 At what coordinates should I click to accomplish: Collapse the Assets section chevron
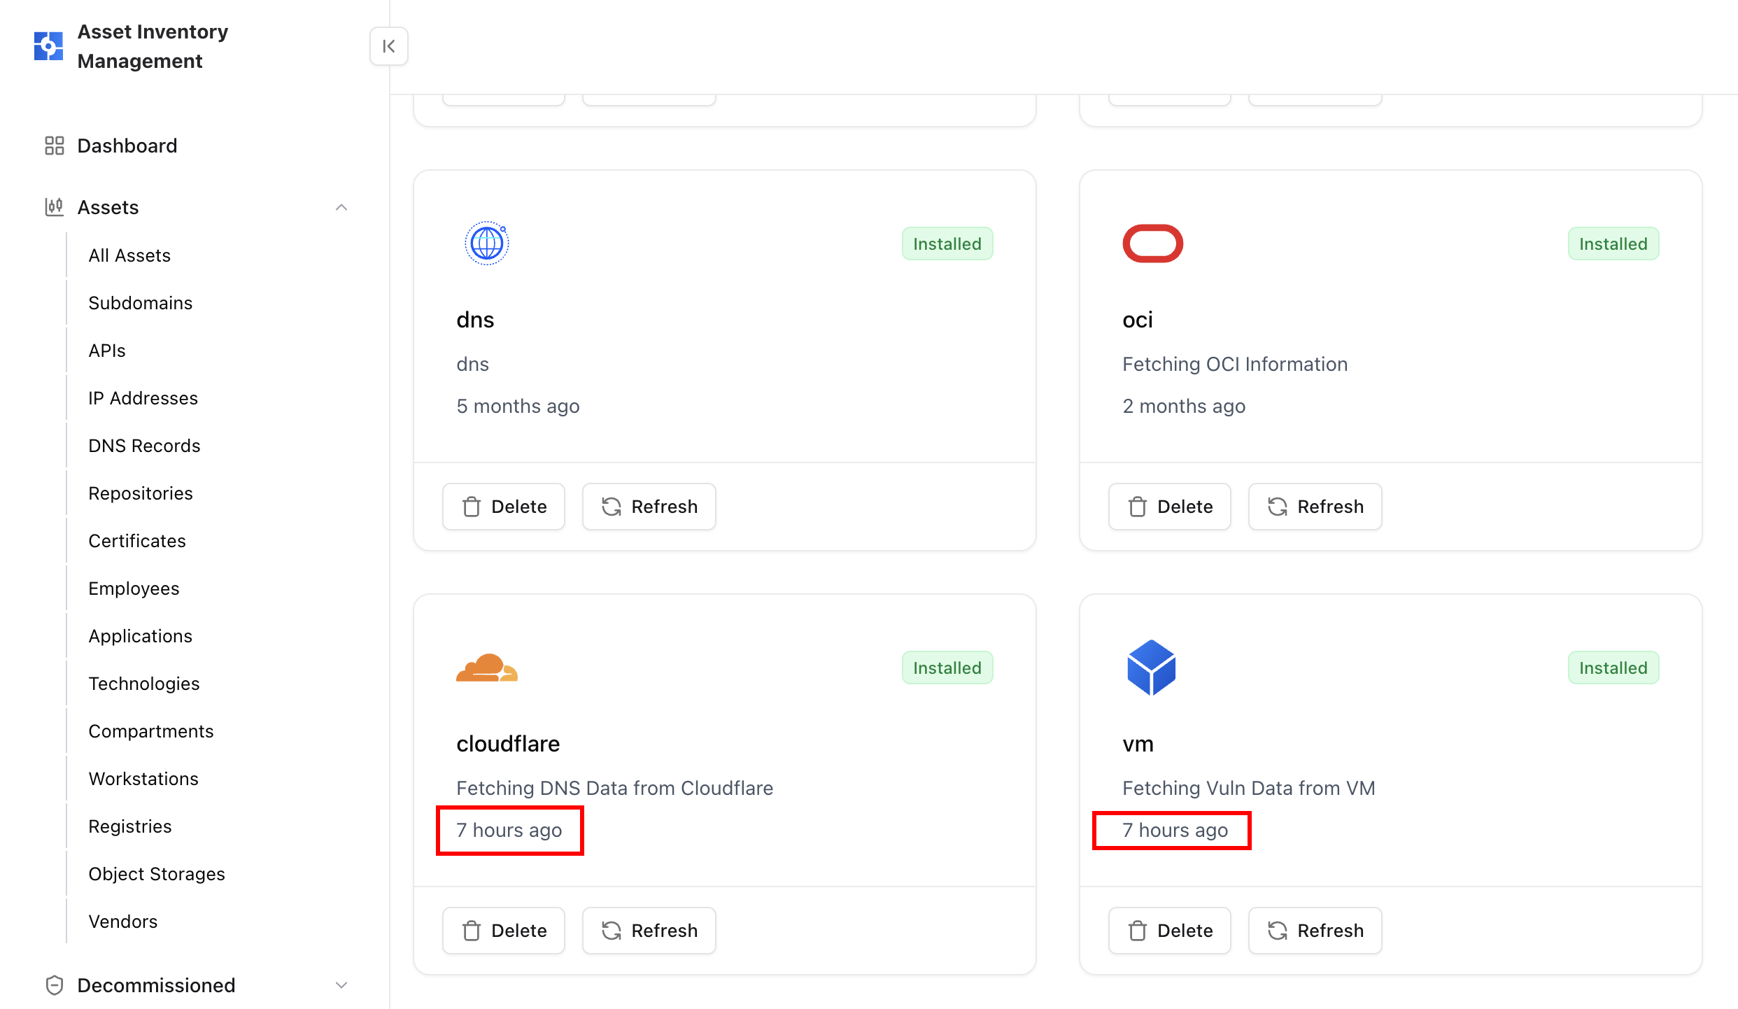point(341,207)
